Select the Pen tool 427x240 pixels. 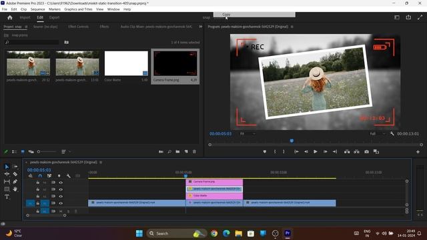(15, 181)
